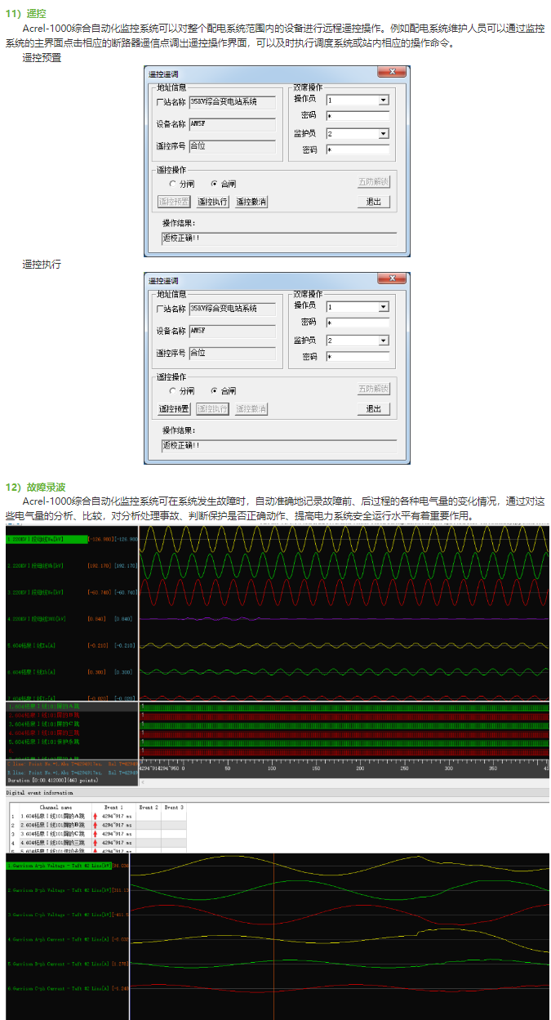551x1020 pixels.
Task: Select highlighted channel 1 220KV Ⅰ段母线Ua
Action: point(46,539)
